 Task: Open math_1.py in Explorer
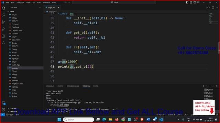click(x=16, y=65)
